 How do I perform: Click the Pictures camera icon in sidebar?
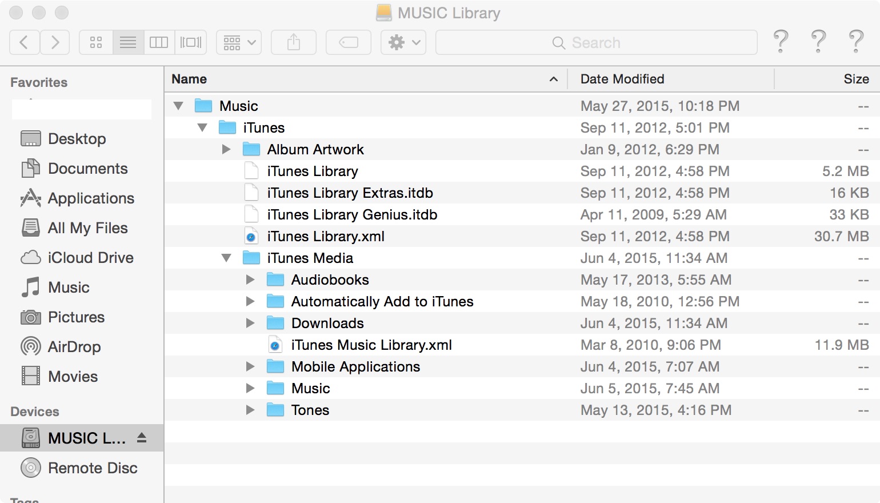[x=31, y=317]
